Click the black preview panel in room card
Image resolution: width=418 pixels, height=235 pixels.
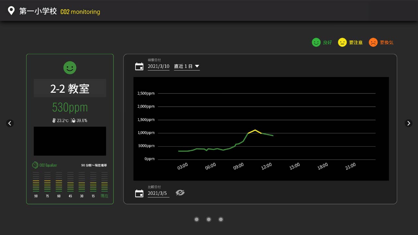[70, 141]
